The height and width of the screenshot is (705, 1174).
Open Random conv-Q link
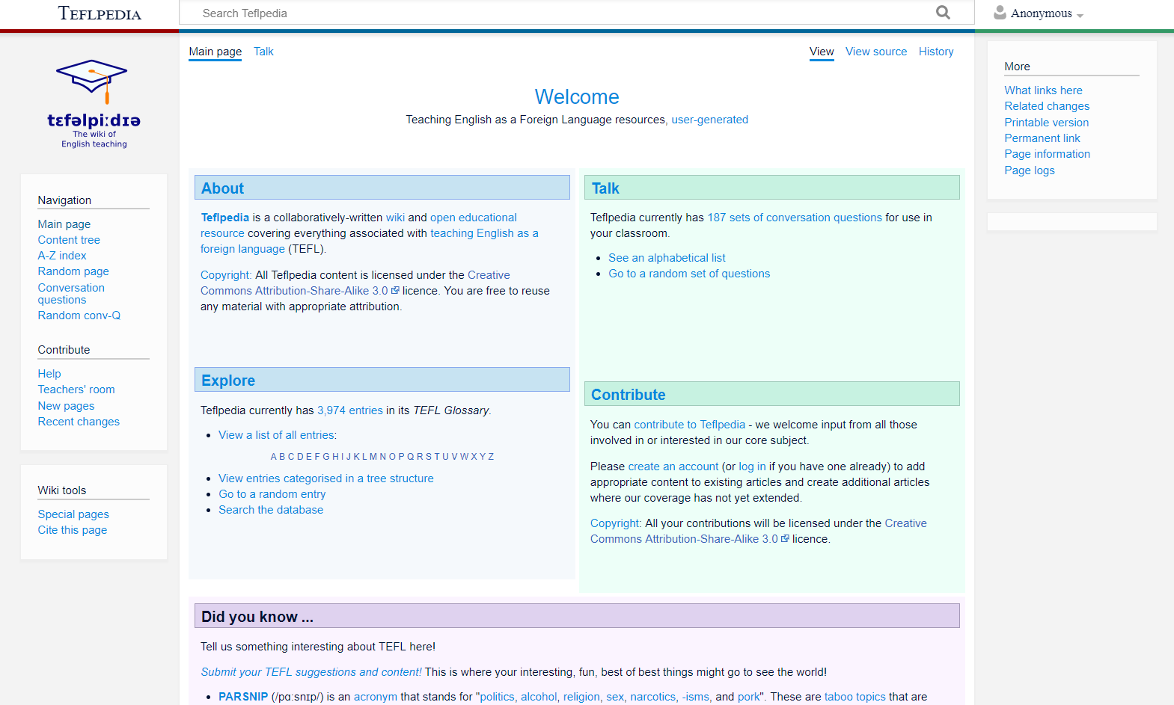pos(79,315)
